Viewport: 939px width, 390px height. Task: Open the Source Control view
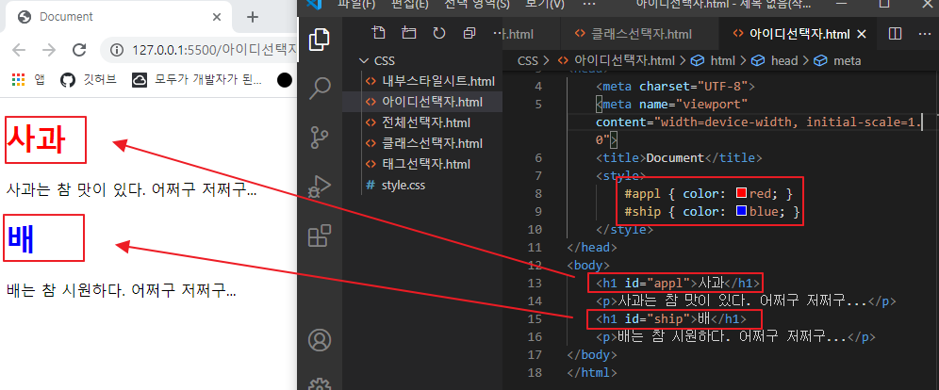point(320,137)
